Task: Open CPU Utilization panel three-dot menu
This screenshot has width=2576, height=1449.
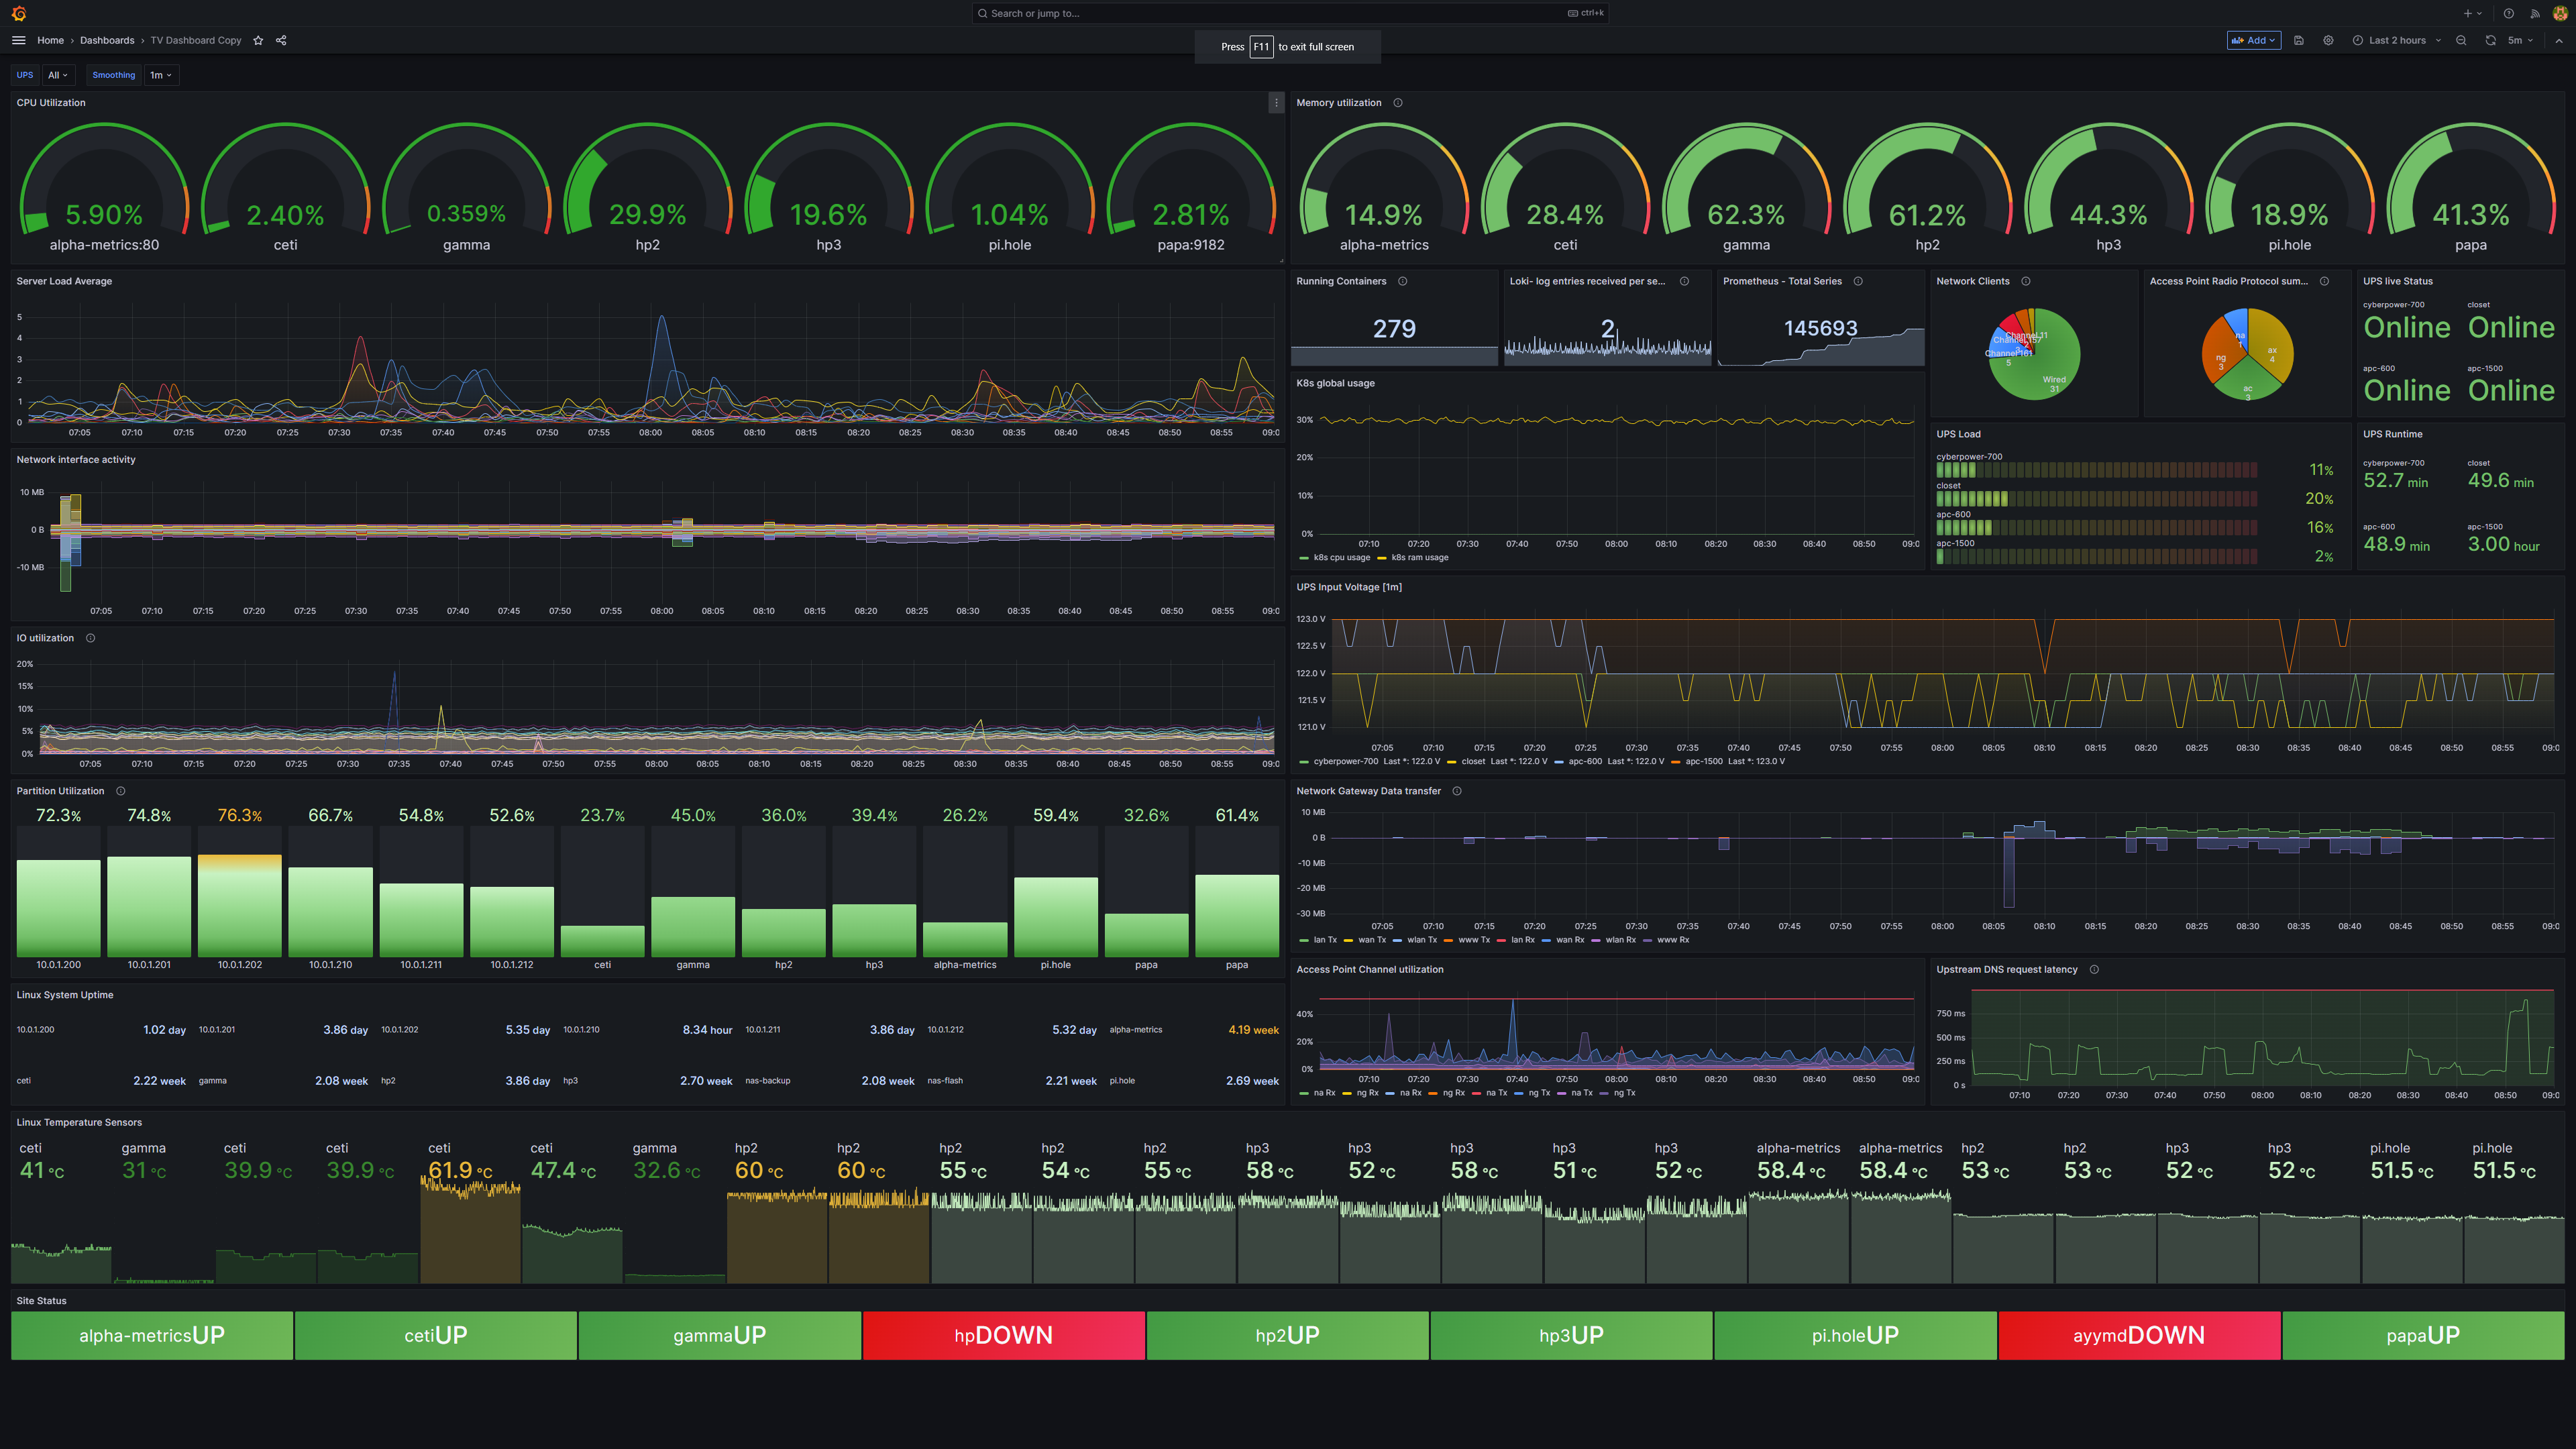Action: pyautogui.click(x=1276, y=102)
